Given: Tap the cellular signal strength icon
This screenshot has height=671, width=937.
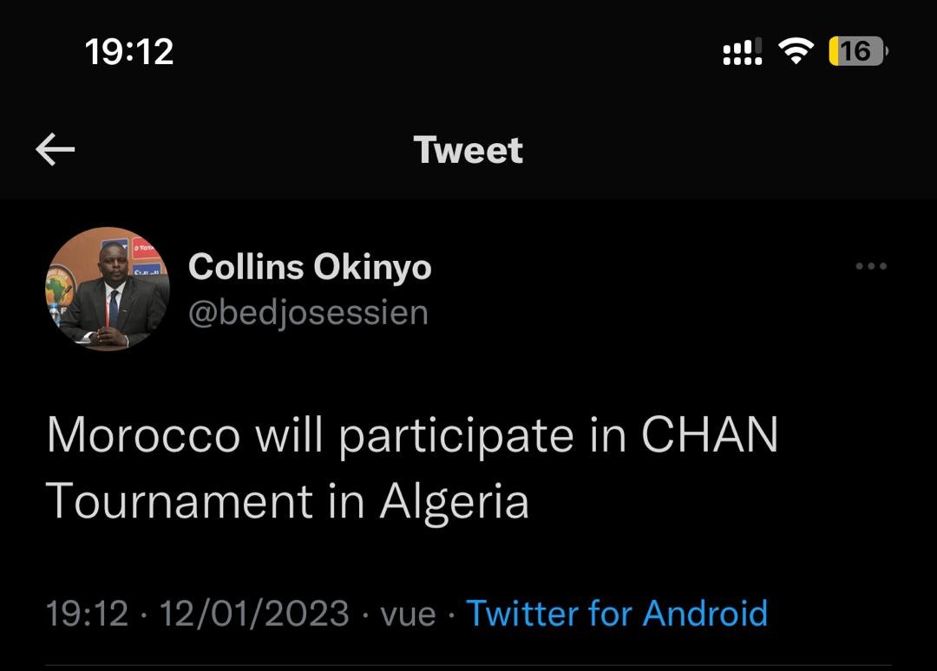Looking at the screenshot, I should (743, 52).
